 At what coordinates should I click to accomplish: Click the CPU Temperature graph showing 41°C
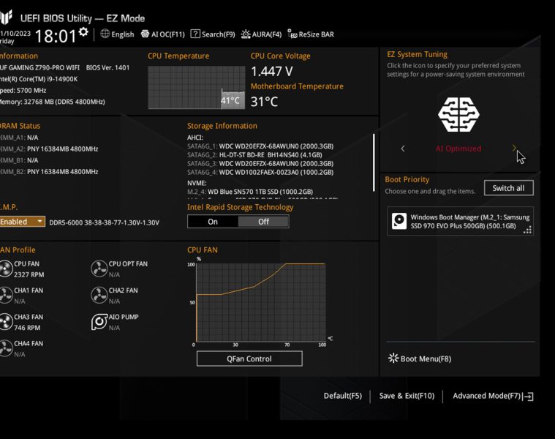(x=197, y=88)
